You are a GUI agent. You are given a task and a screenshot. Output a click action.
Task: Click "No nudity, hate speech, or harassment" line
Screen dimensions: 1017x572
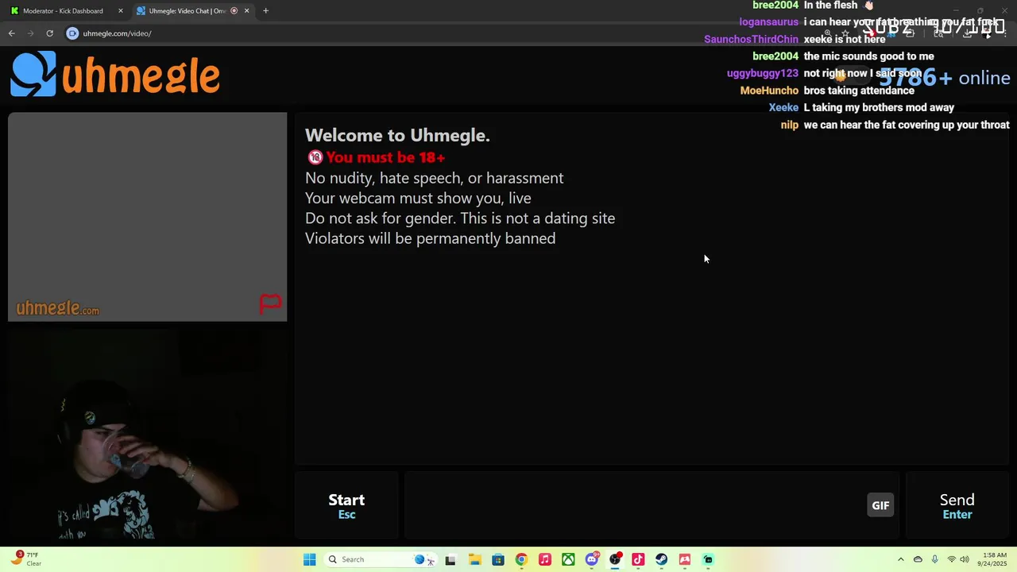pyautogui.click(x=435, y=178)
